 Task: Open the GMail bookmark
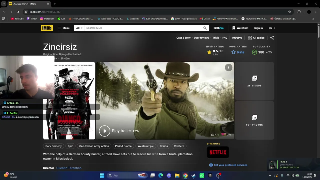pos(204,19)
